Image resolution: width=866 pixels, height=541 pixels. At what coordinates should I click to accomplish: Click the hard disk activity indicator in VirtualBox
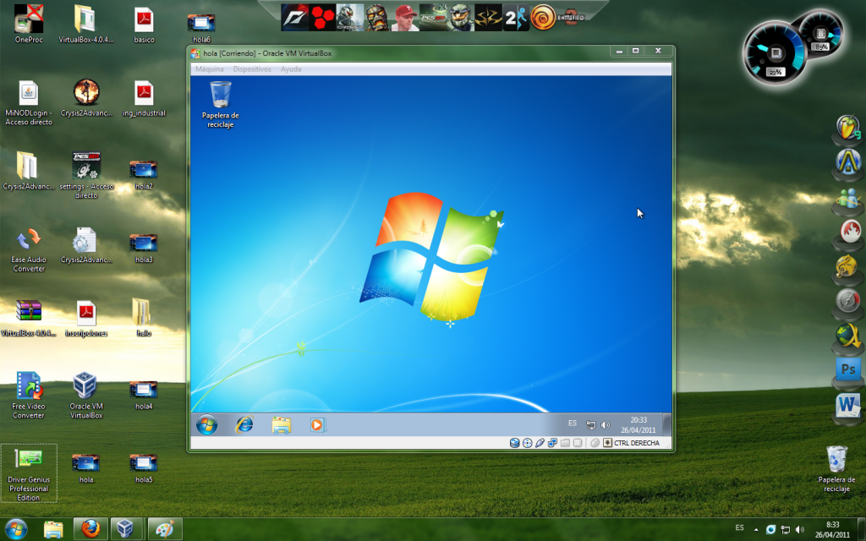(514, 443)
